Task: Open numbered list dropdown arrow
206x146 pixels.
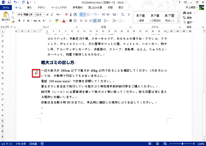Action: pos(91,15)
